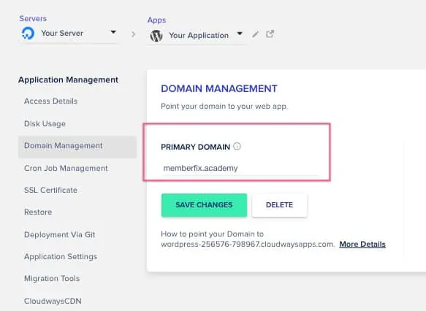426x311 pixels.
Task: Click the breadcrumb chevron between server and app
Action: click(133, 34)
